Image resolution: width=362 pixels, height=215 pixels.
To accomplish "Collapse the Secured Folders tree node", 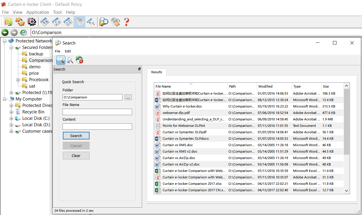I will [11, 47].
